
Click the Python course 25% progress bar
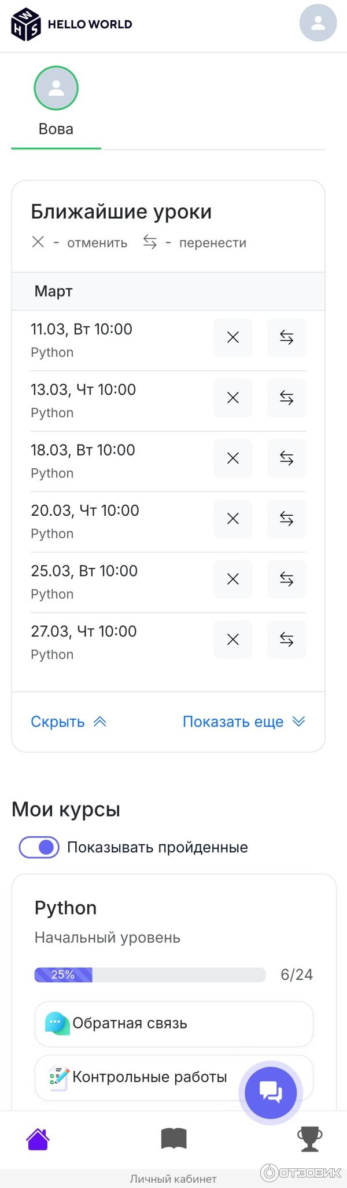click(x=150, y=975)
